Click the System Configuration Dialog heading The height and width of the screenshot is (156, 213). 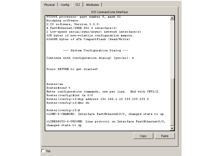tap(96, 50)
